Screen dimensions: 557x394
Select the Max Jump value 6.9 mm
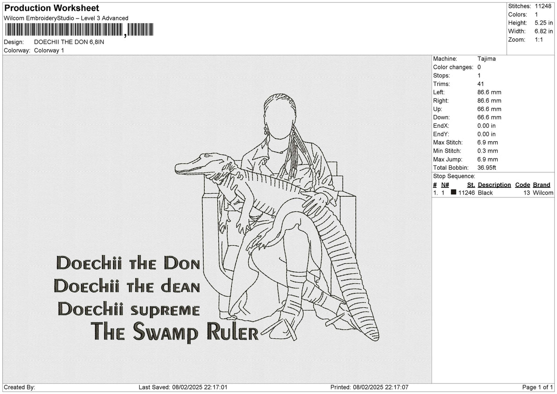pyautogui.click(x=487, y=159)
